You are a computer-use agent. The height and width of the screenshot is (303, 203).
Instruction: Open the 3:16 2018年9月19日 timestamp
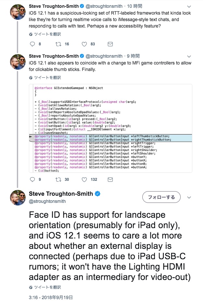(51, 297)
